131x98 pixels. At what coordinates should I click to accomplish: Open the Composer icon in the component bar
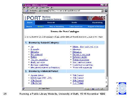click(x=102, y=89)
